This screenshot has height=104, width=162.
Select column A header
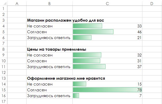[x=17, y=3]
